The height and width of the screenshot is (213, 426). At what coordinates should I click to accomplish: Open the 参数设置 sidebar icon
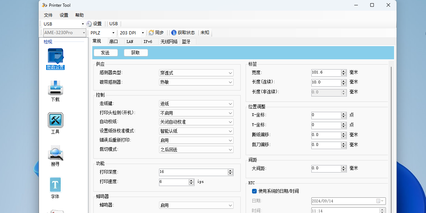click(55, 56)
